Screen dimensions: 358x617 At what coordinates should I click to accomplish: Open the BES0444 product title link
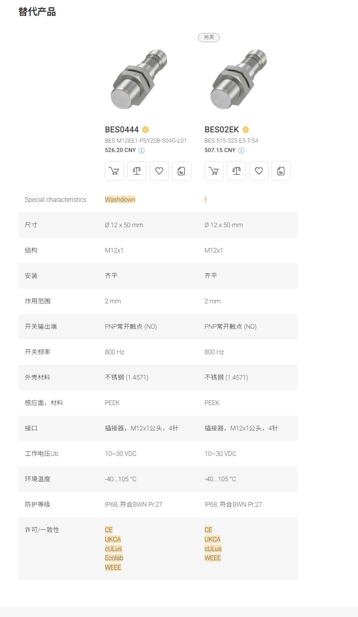click(x=122, y=130)
